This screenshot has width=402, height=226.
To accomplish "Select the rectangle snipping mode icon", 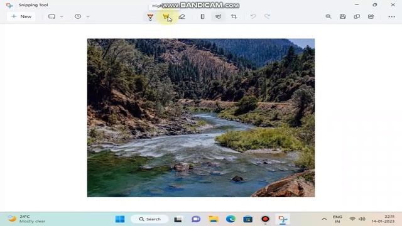I will pos(52,16).
